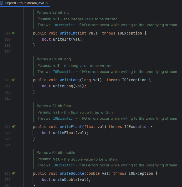The height and width of the screenshot is (187, 182).
Task: Open IOException link in writeInt docs
Action: (64, 25)
